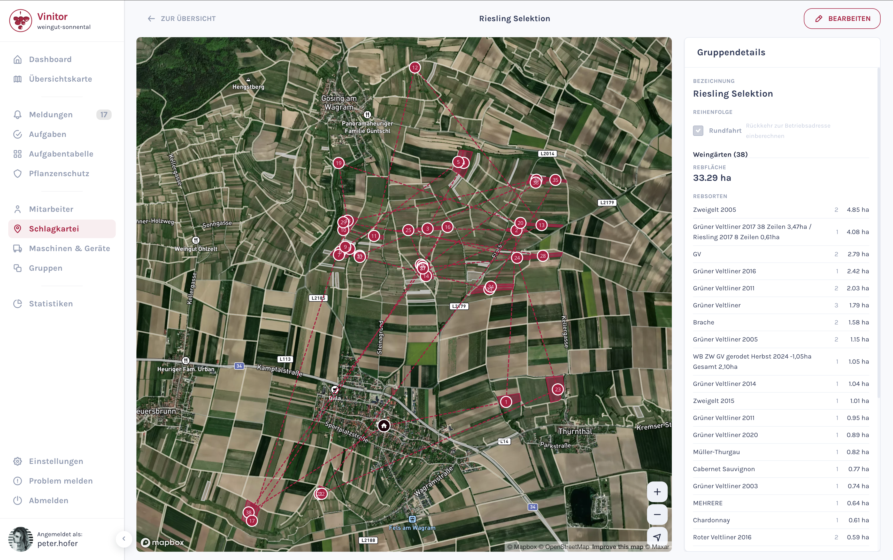Open the Gruppen menu item

point(45,268)
